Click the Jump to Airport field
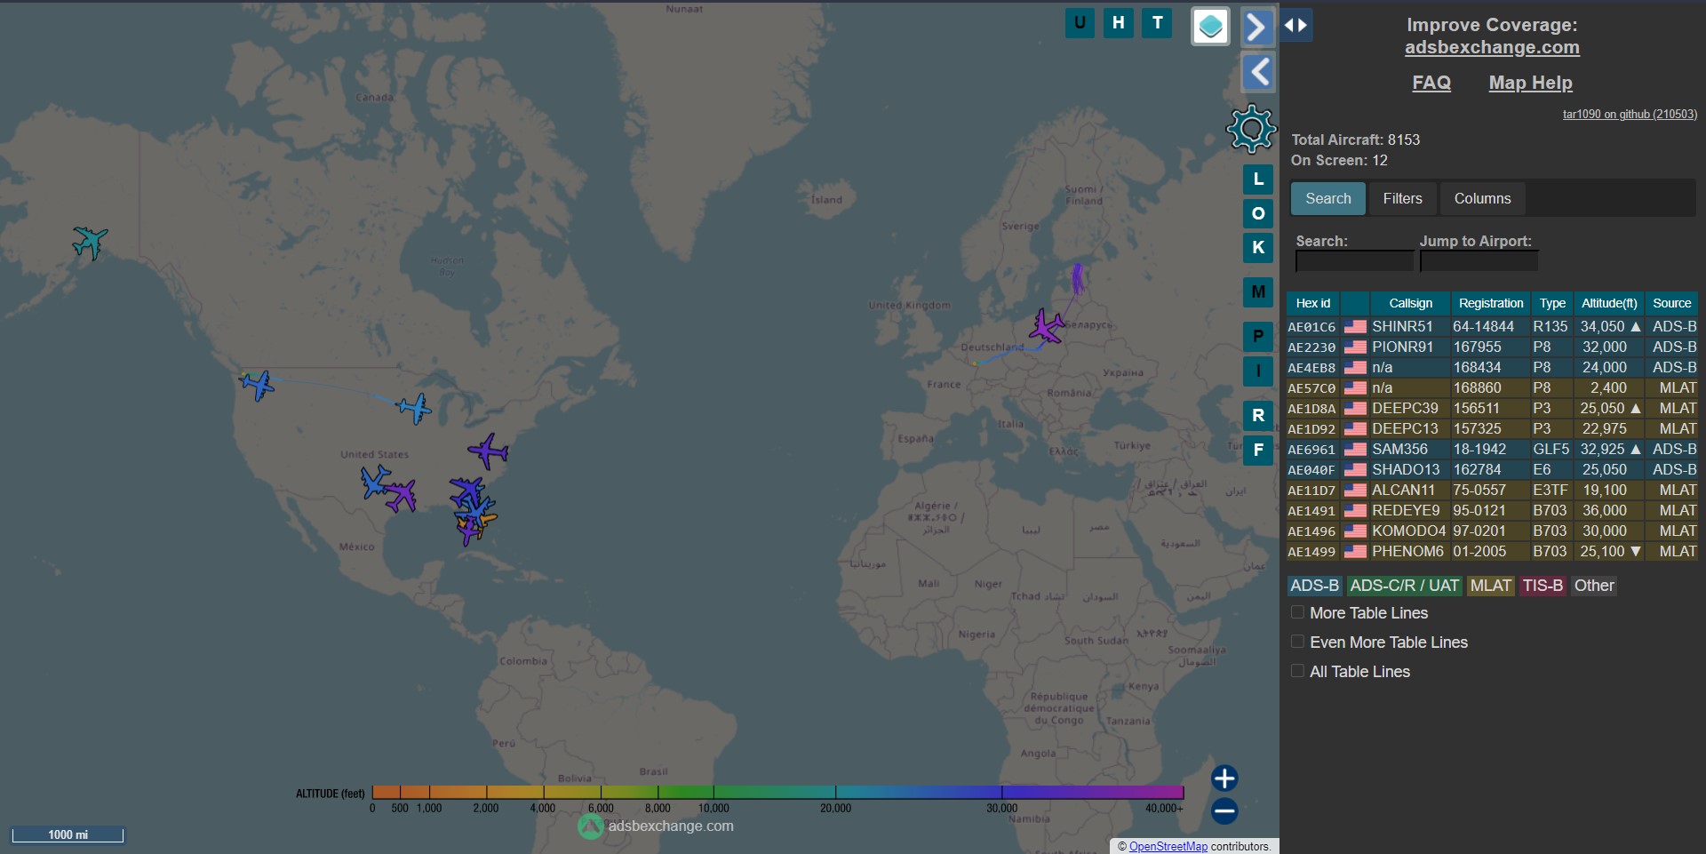This screenshot has width=1706, height=854. click(1479, 260)
